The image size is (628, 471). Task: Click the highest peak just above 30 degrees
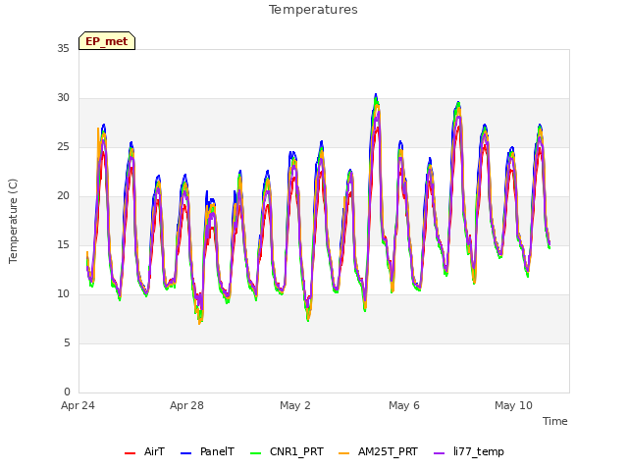(x=376, y=95)
